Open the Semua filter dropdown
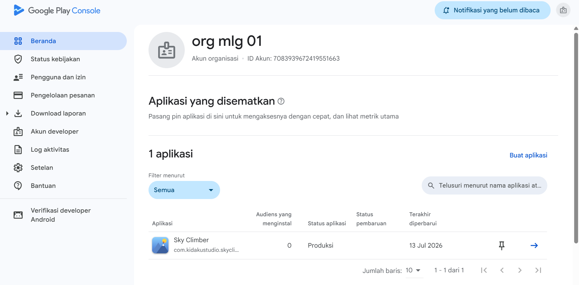 (184, 190)
